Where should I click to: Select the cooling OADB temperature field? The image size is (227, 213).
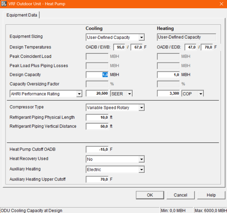tap(119, 47)
